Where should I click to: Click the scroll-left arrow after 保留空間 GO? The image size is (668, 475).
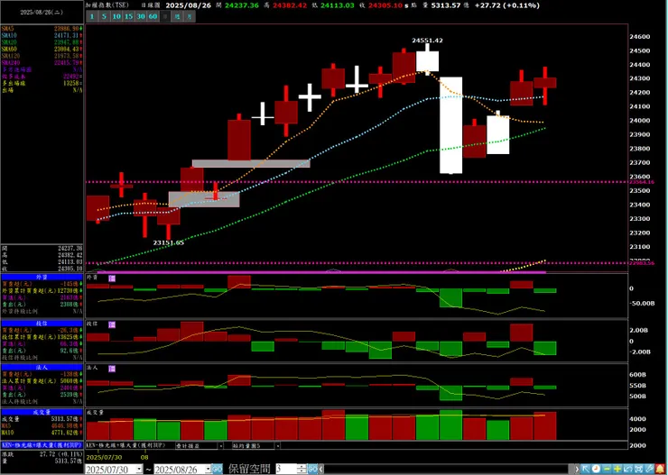coord(321,469)
